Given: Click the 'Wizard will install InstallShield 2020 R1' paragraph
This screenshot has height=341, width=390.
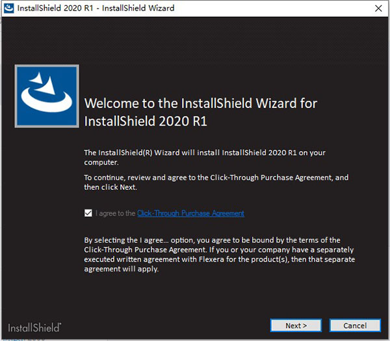Looking at the screenshot, I should pos(205,157).
